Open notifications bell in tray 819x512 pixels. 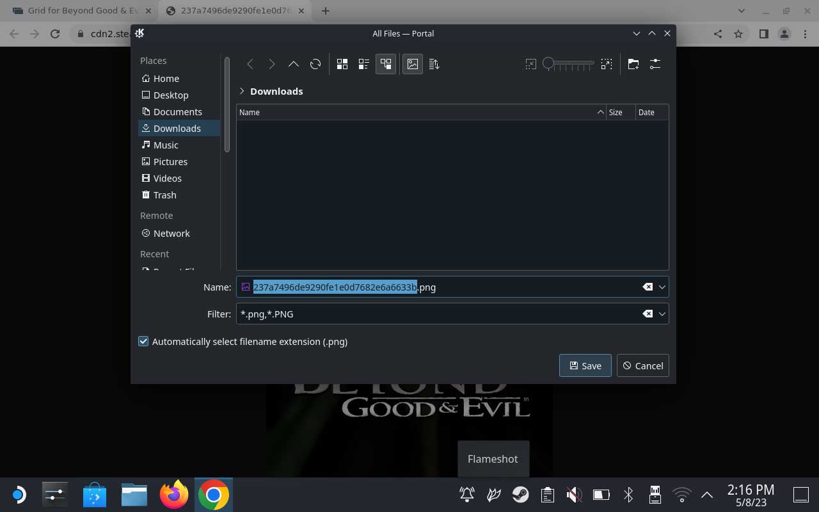(x=467, y=495)
